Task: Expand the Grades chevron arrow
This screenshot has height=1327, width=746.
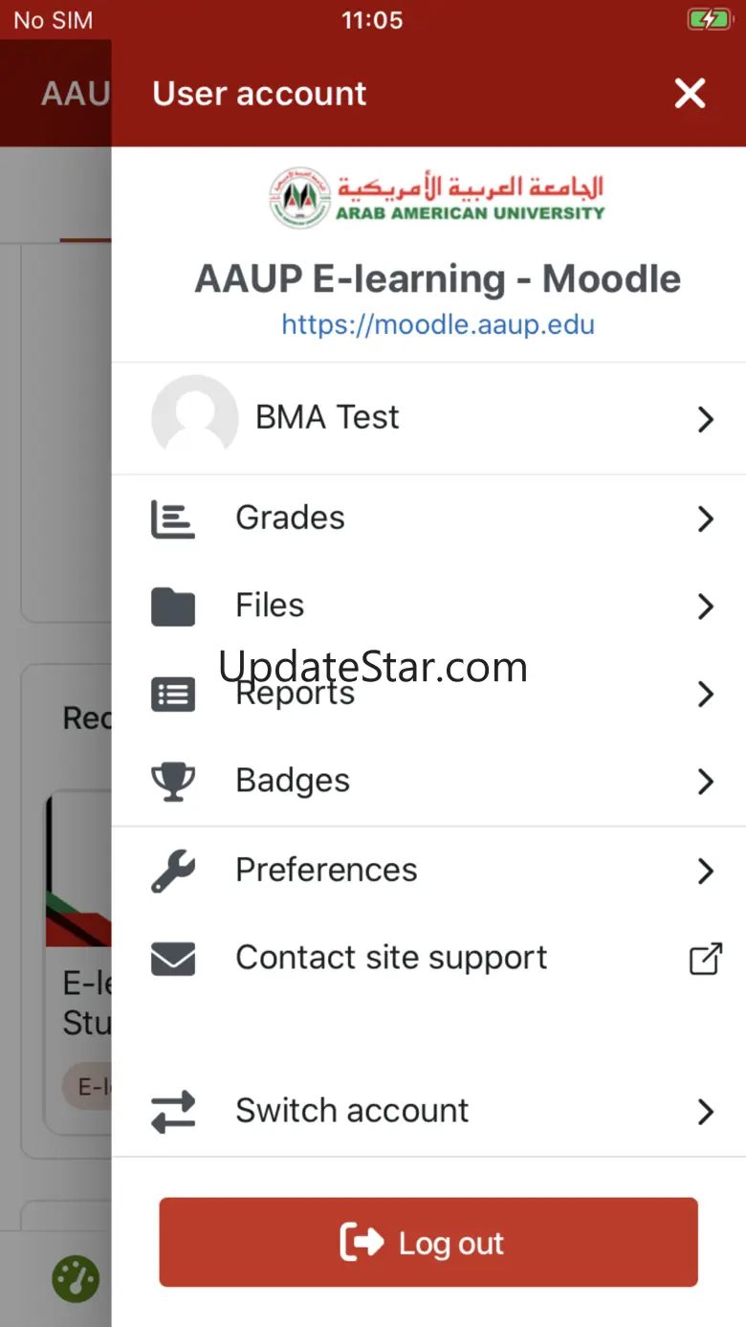Action: 706,519
